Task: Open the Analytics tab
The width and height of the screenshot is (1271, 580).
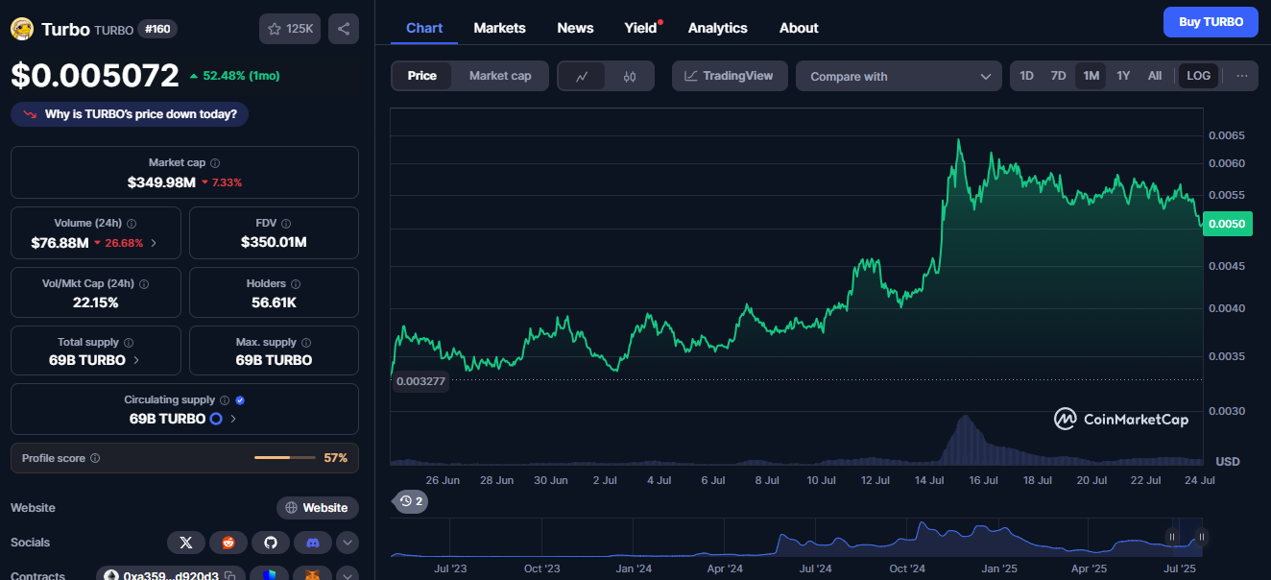Action: click(x=718, y=28)
